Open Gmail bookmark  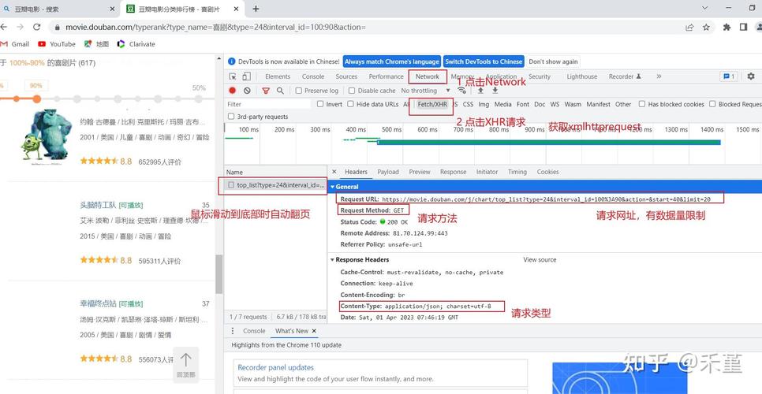pyautogui.click(x=15, y=43)
